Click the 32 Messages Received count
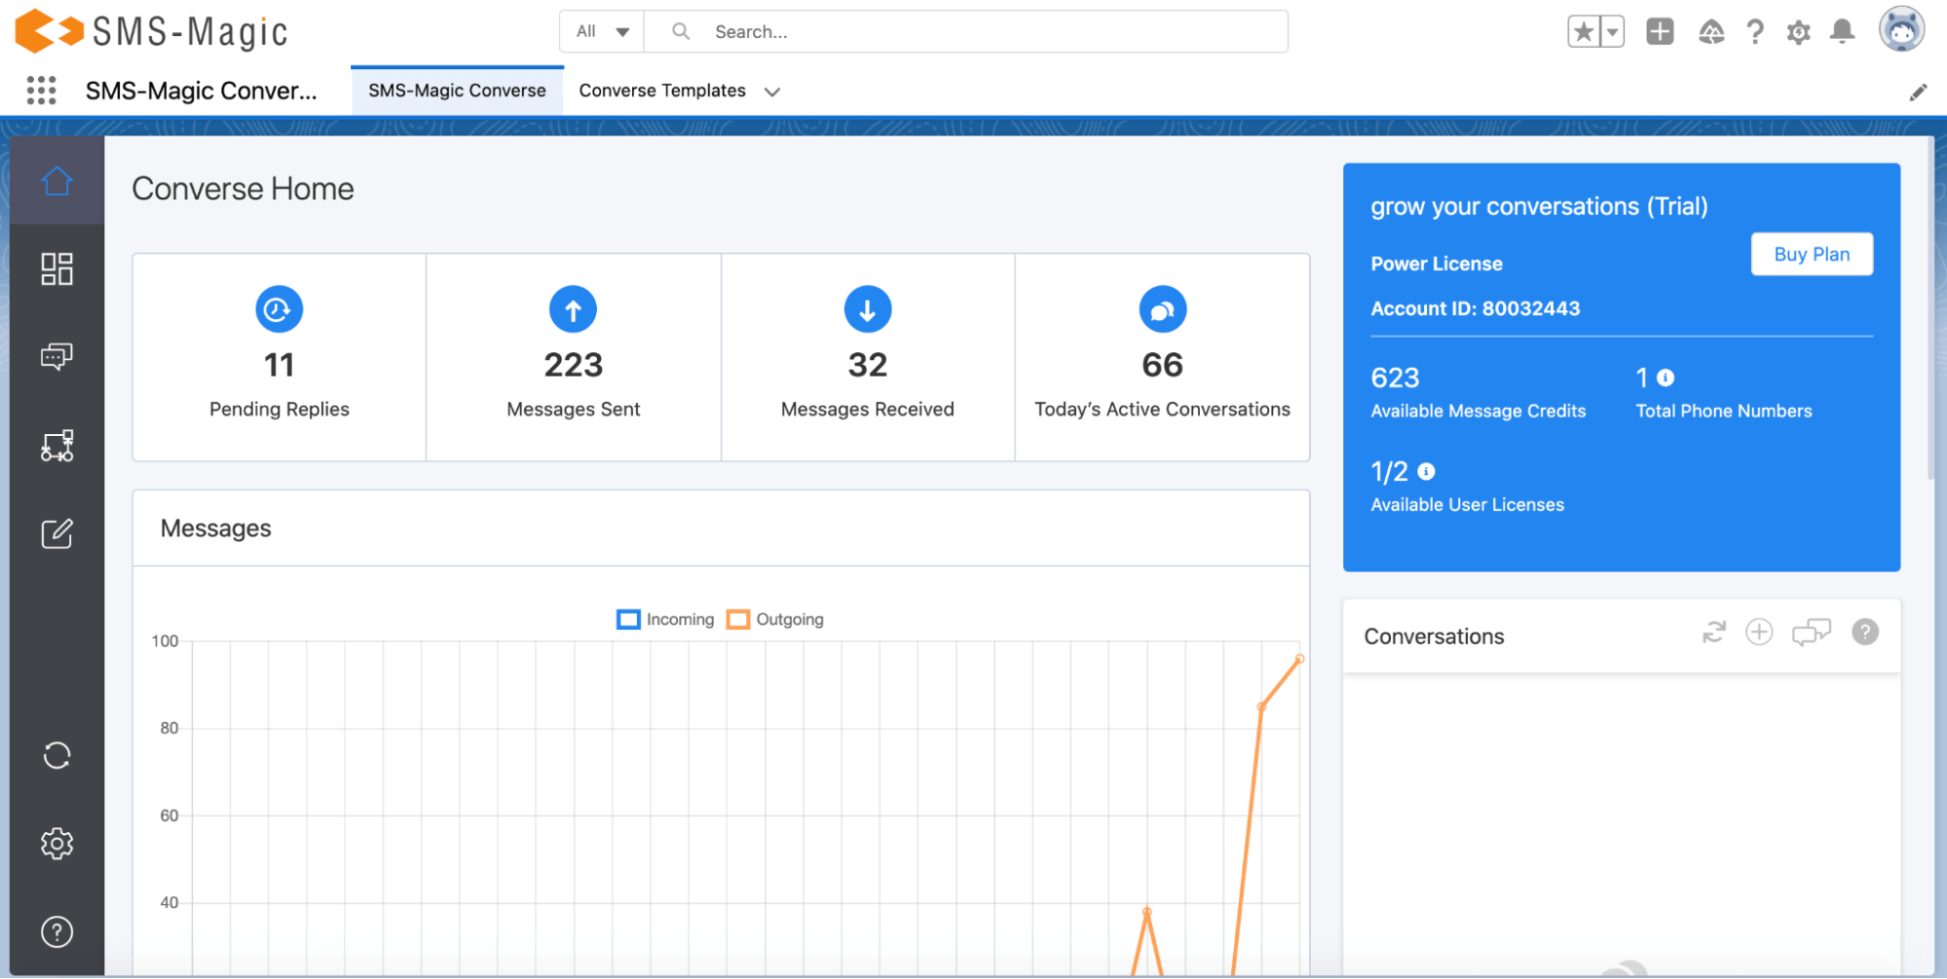Image resolution: width=1947 pixels, height=979 pixels. (x=868, y=365)
